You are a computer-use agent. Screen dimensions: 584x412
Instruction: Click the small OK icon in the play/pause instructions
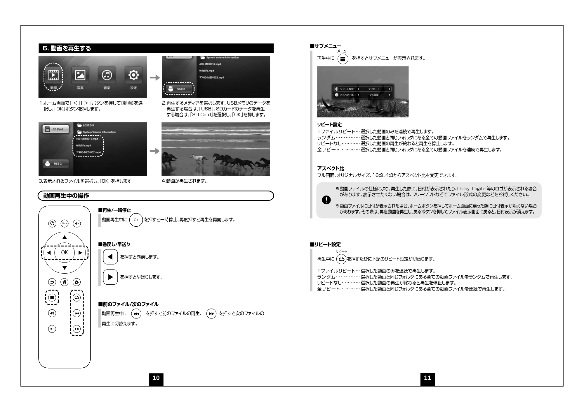(x=136, y=220)
